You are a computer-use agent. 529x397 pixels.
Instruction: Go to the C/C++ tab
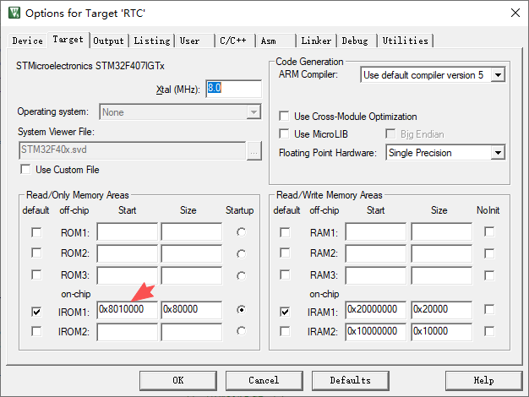tap(234, 41)
